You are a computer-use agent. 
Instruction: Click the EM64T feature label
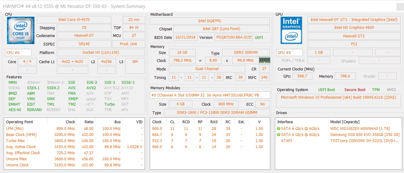coord(15,104)
